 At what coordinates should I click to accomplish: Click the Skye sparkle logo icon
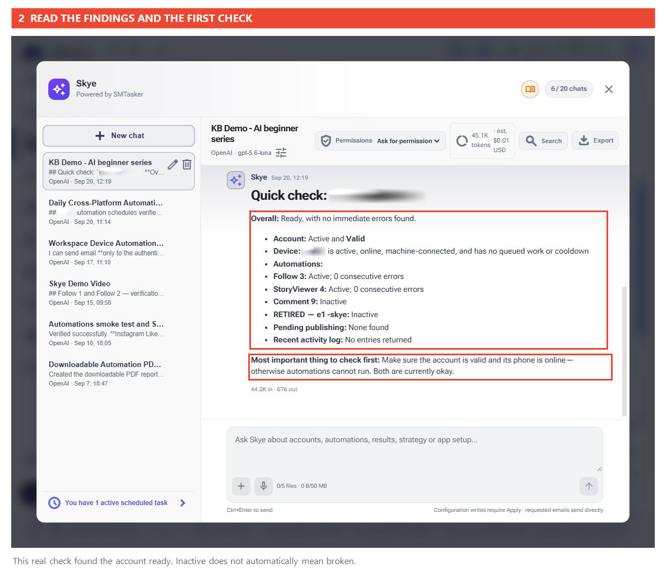(59, 89)
